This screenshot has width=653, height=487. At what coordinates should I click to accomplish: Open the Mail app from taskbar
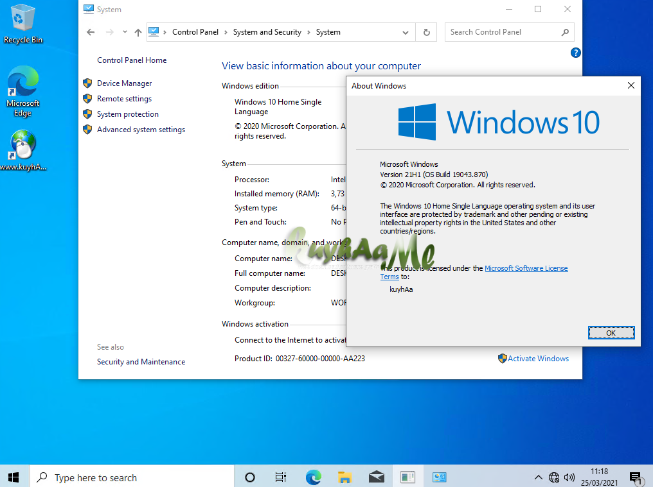pos(377,477)
